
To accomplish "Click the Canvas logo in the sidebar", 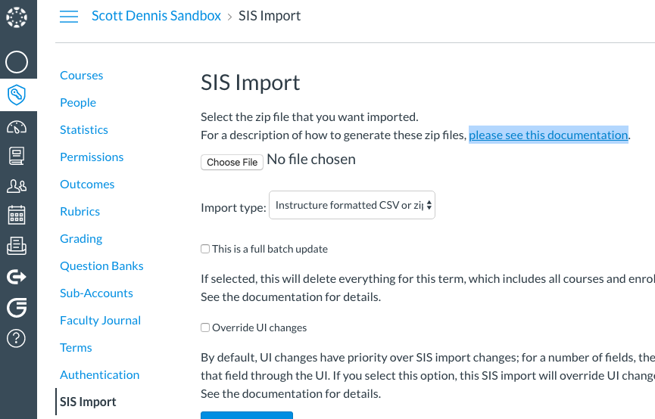I will coord(17,17).
